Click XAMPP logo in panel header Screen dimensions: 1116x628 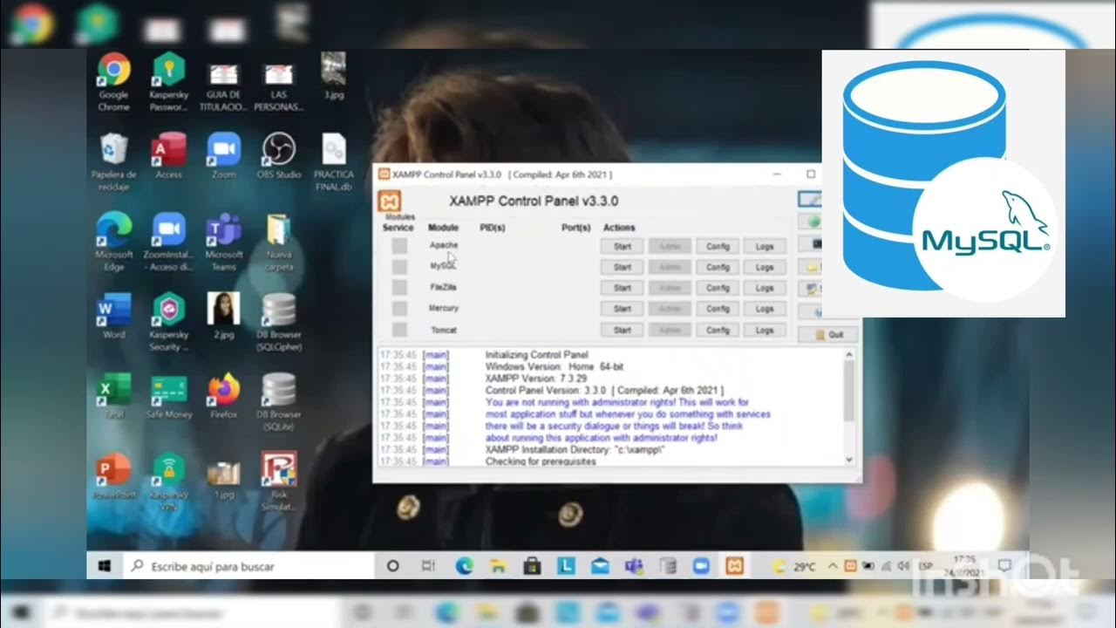[390, 201]
